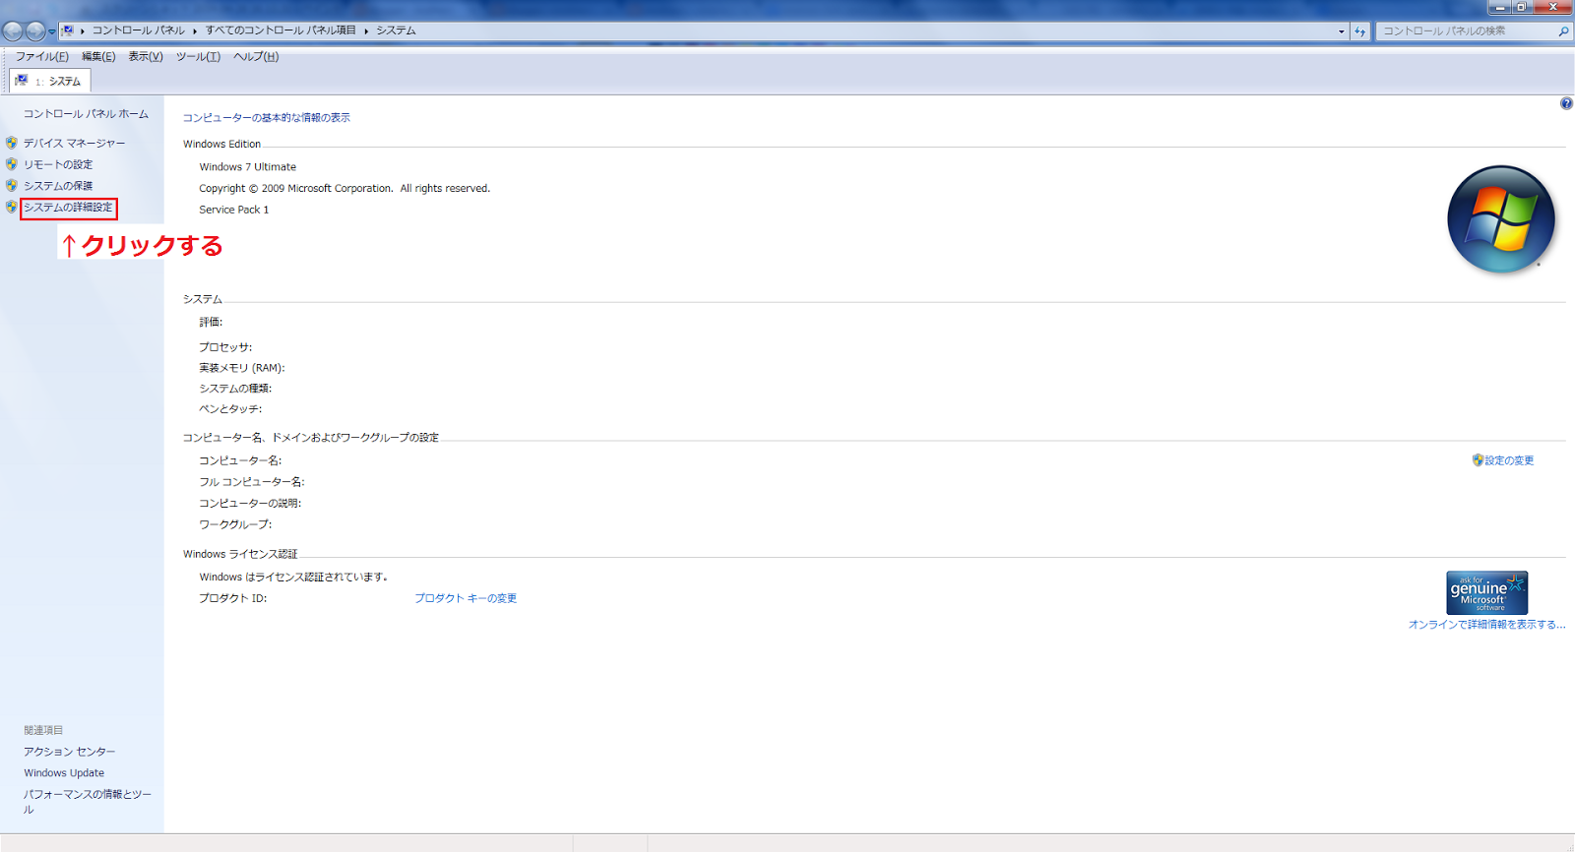This screenshot has height=852, width=1575.
Task: Click the Windows 7 Ultimate text
Action: (x=247, y=167)
